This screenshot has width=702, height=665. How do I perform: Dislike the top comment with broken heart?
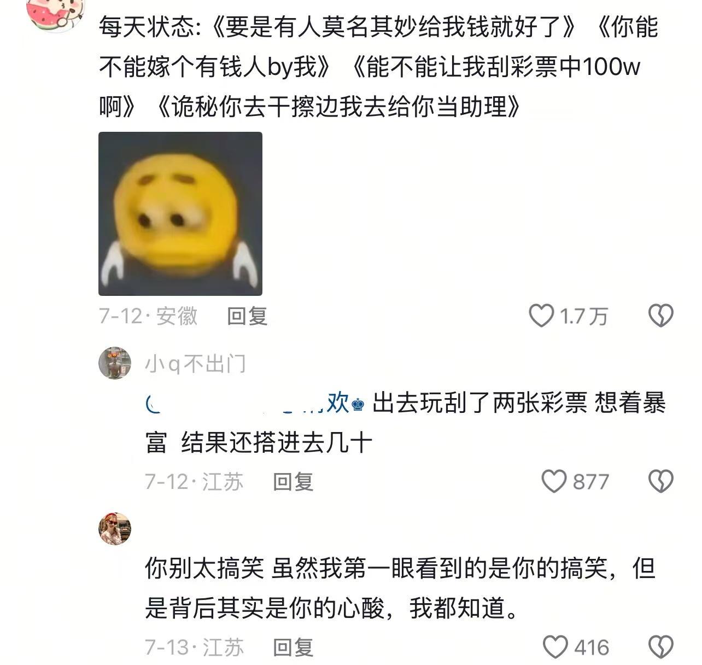[x=660, y=316]
